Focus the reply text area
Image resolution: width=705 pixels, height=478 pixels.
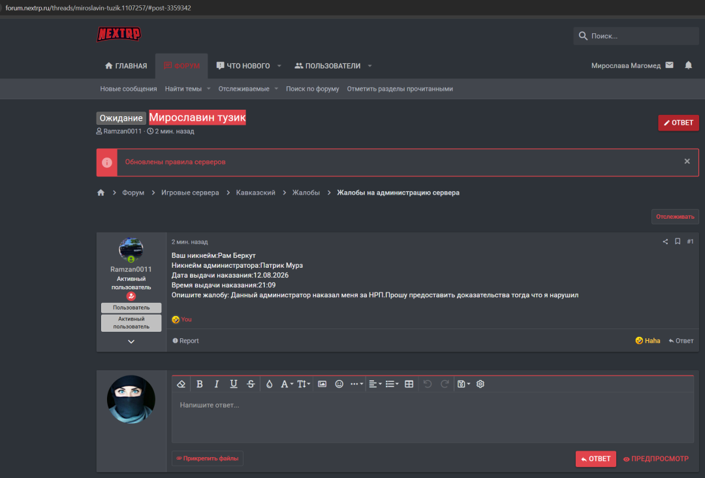coord(433,417)
